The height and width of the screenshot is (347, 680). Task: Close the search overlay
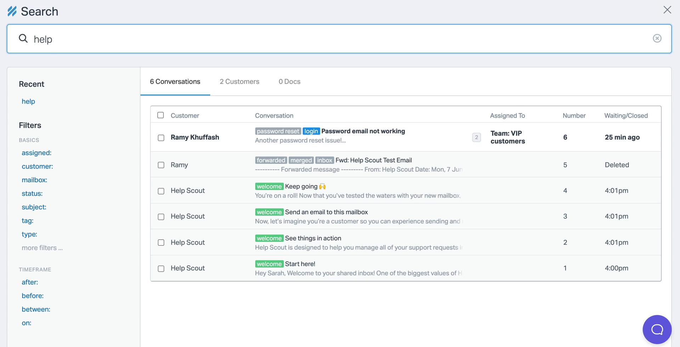pyautogui.click(x=667, y=10)
